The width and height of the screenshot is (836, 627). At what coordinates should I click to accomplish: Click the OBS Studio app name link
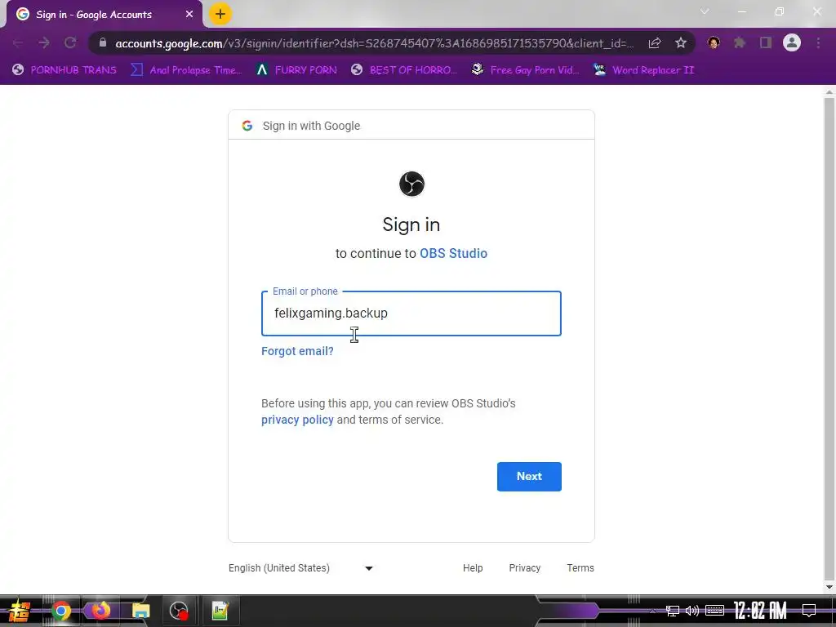click(x=453, y=253)
